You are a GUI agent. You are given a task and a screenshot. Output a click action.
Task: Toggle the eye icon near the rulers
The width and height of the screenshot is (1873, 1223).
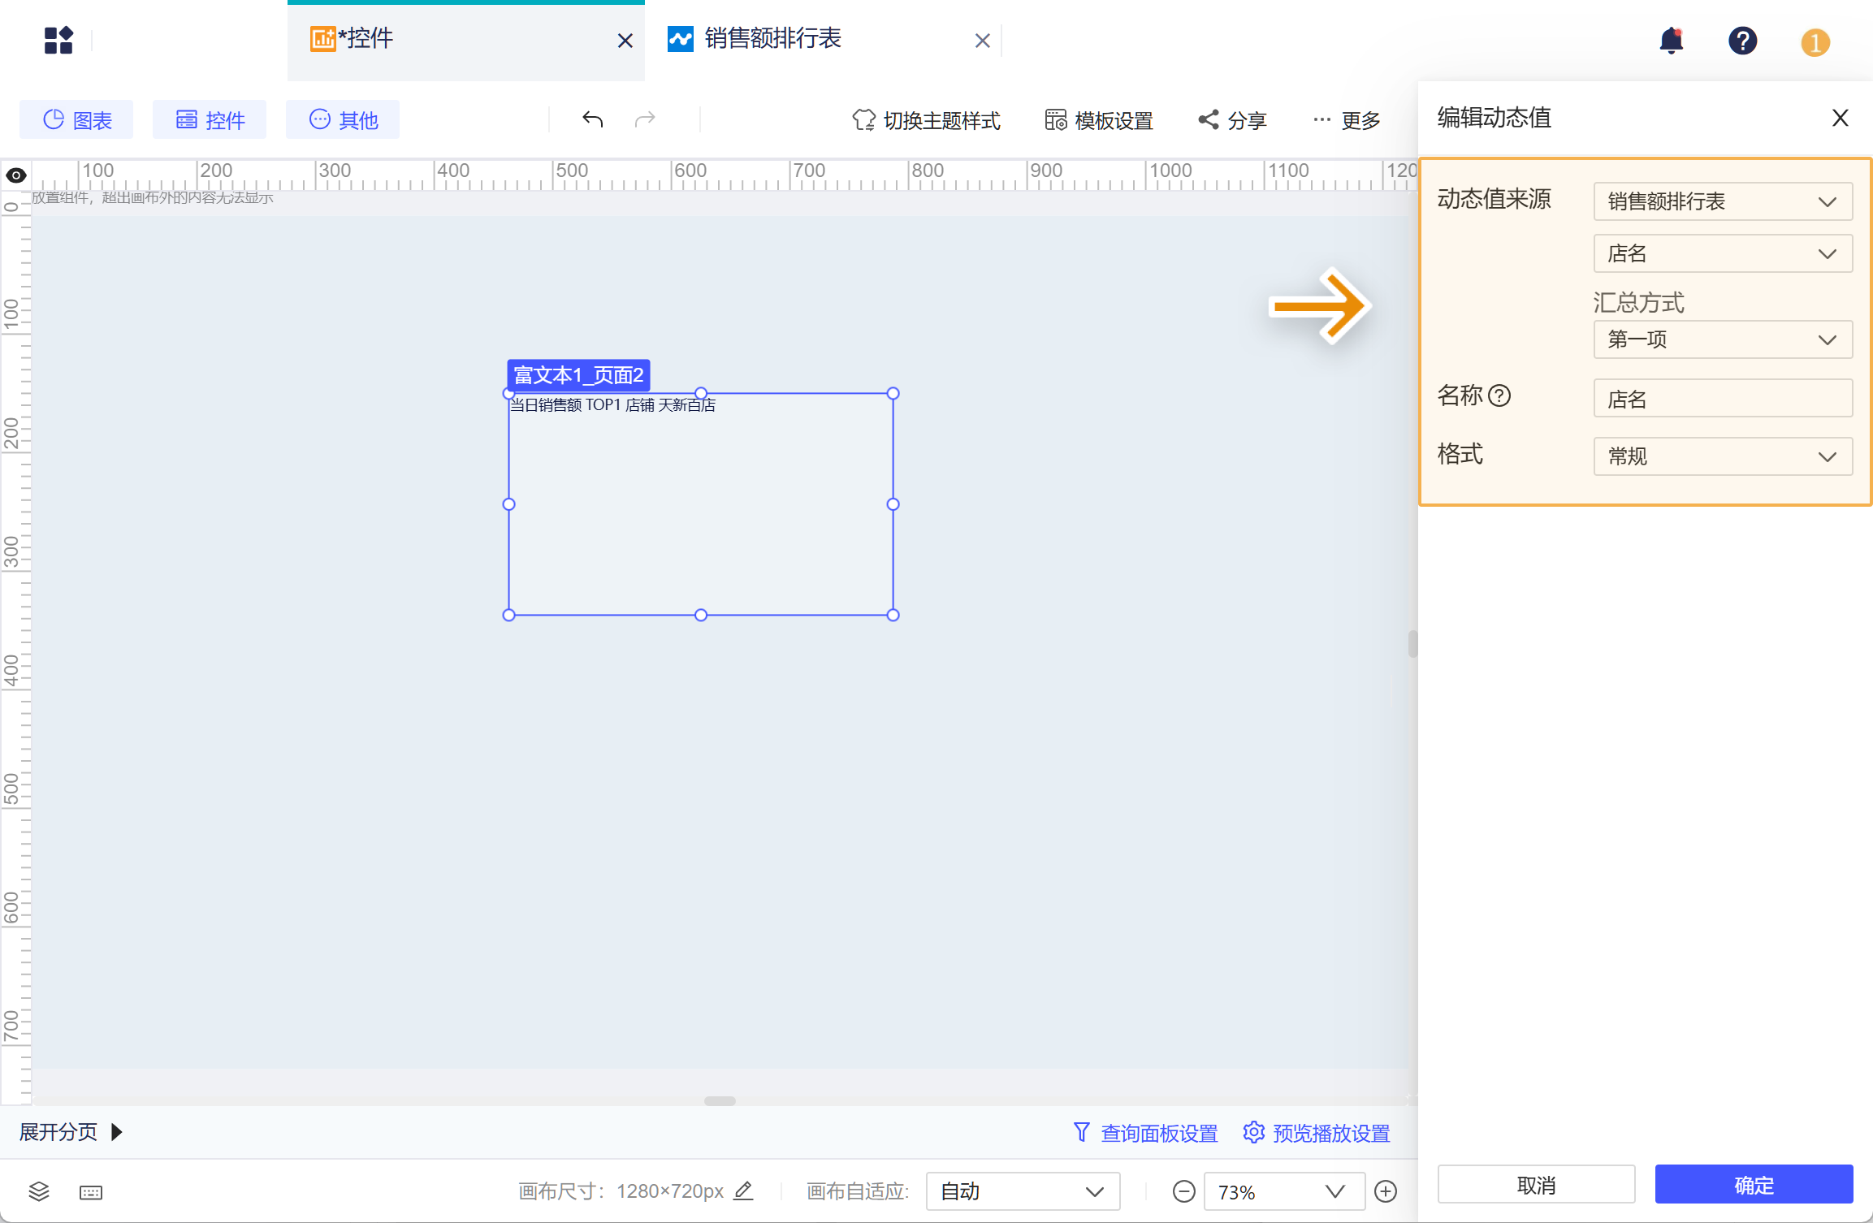pos(15,175)
